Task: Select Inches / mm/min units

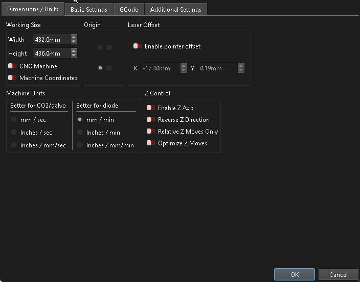Action: pos(80,145)
